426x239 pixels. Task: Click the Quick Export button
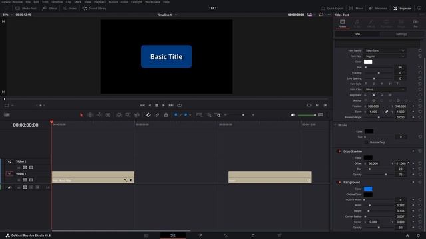(x=332, y=9)
